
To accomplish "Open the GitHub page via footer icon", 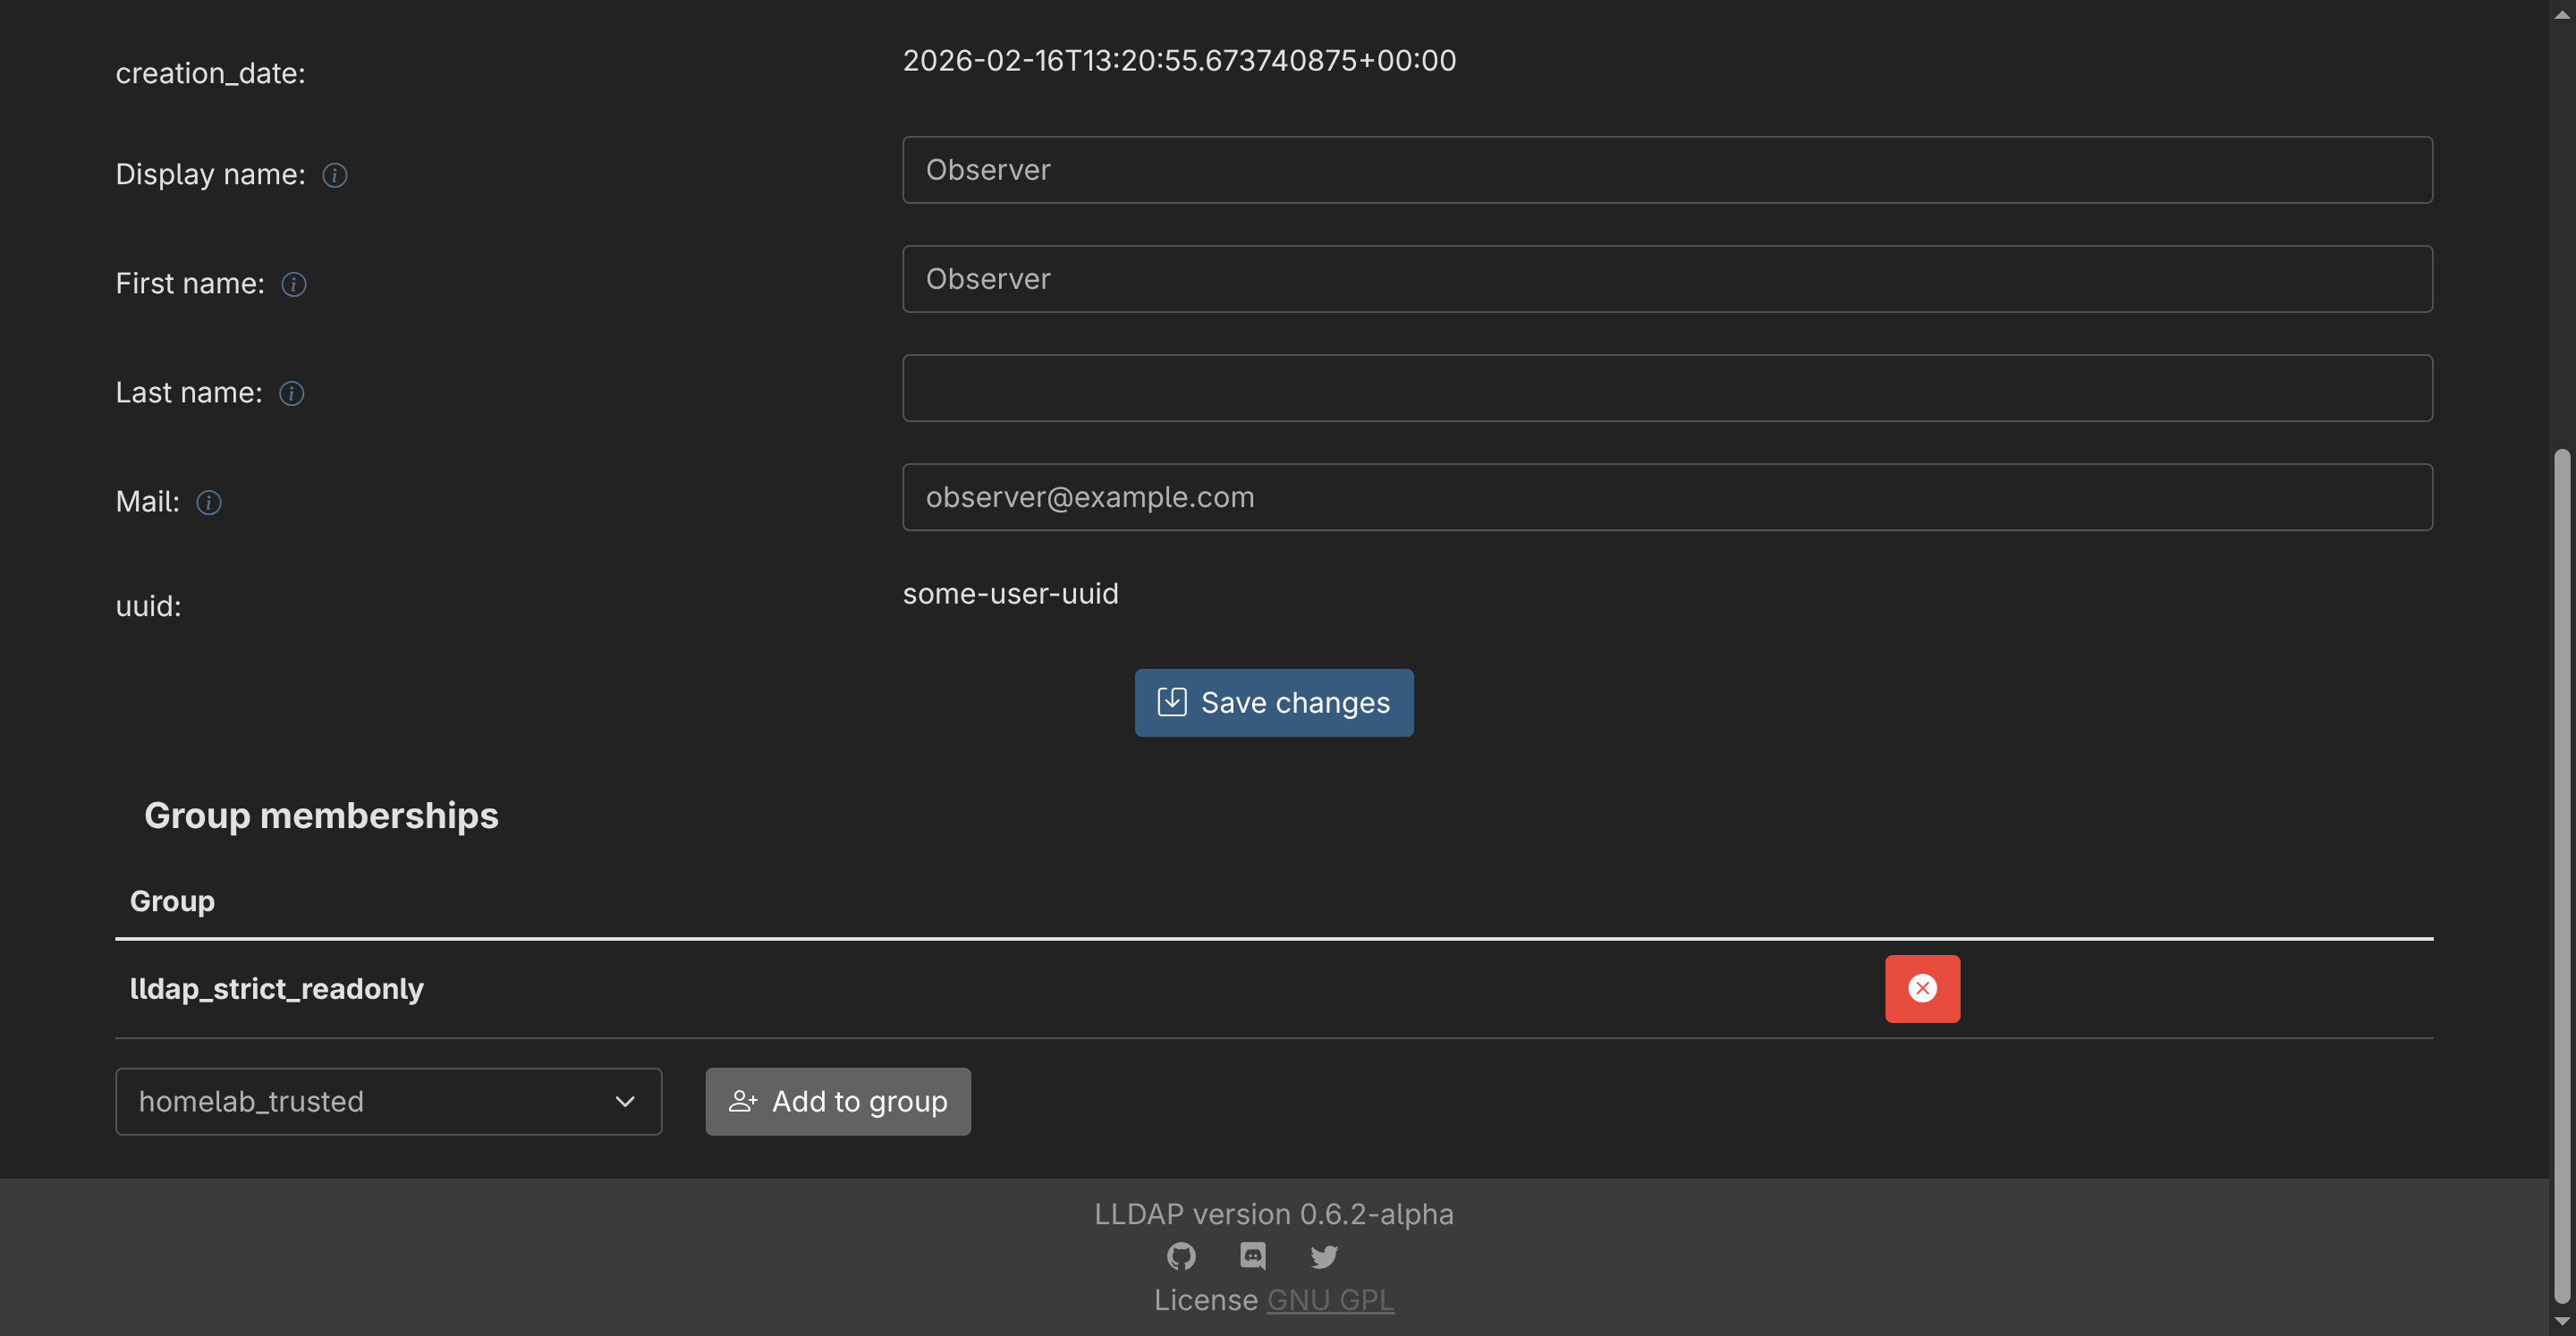I will pos(1181,1256).
